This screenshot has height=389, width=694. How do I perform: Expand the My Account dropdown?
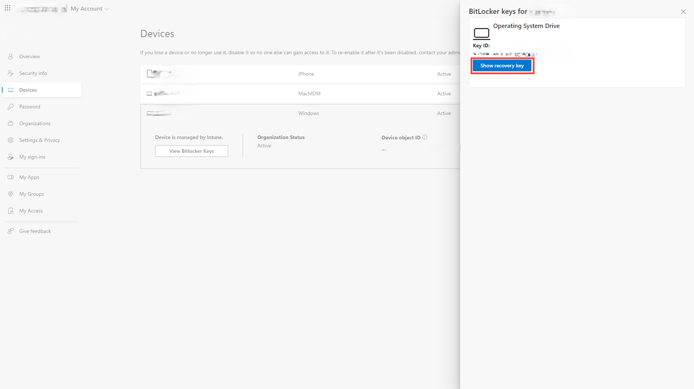tap(89, 9)
